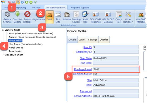The width and height of the screenshot is (147, 103).
Task: Expand the Other Options dropdown
Action: [128, 17]
